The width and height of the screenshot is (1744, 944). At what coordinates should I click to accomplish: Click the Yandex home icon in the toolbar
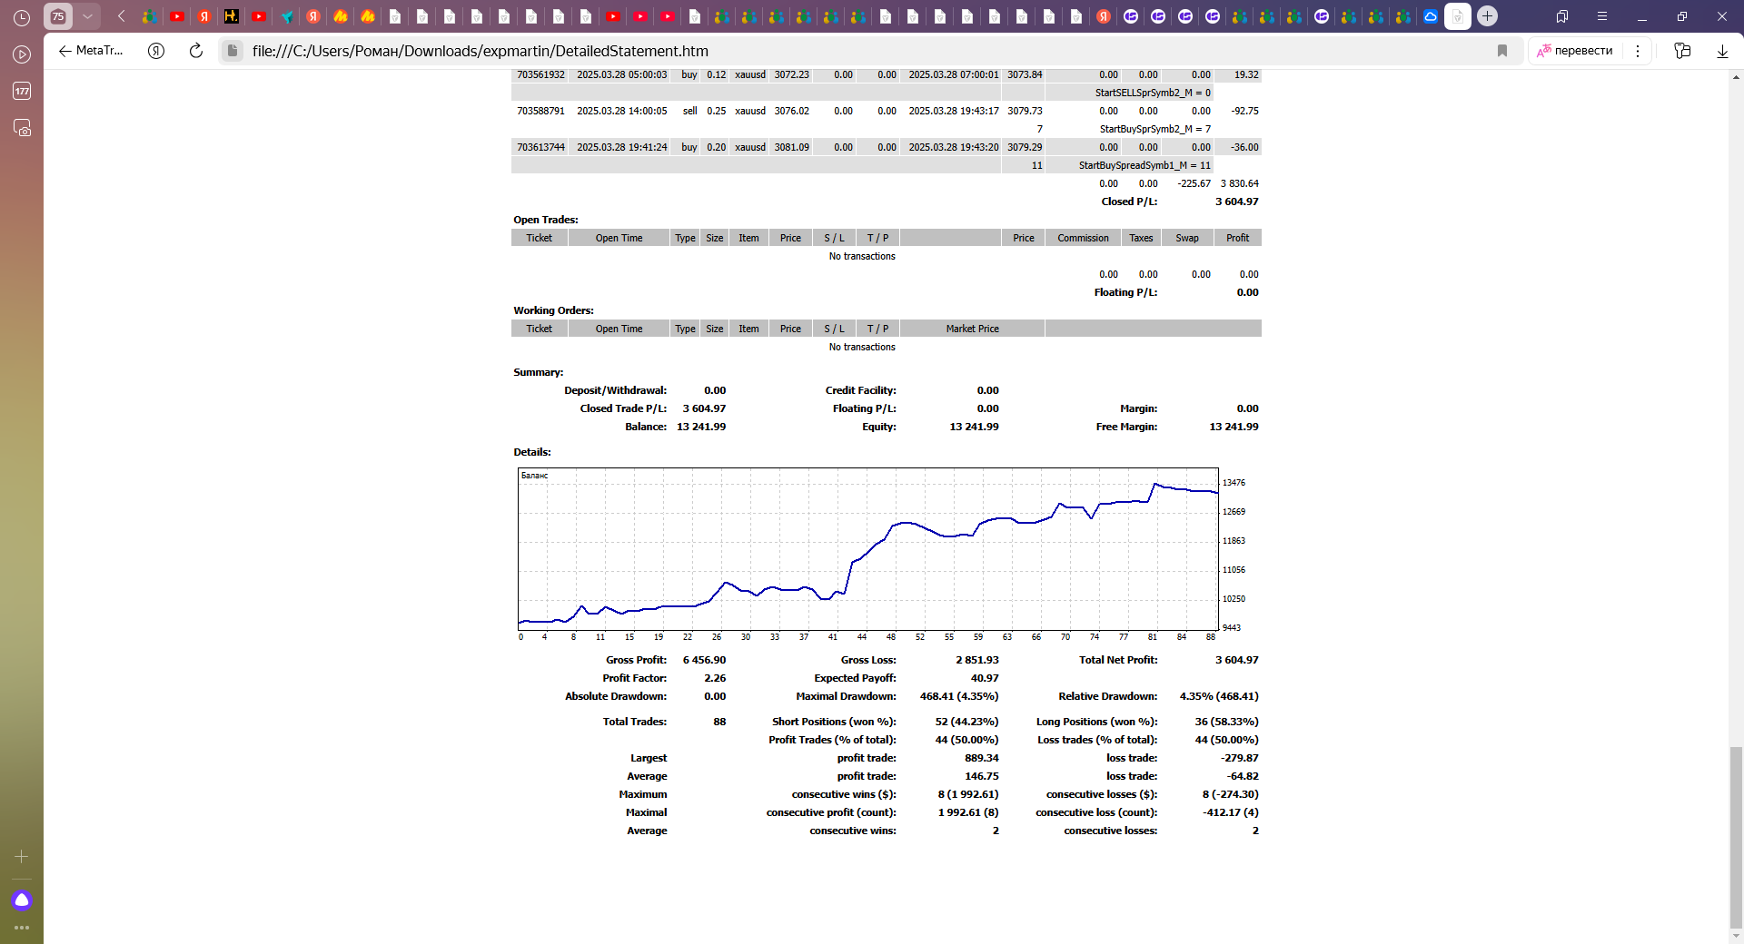156,51
